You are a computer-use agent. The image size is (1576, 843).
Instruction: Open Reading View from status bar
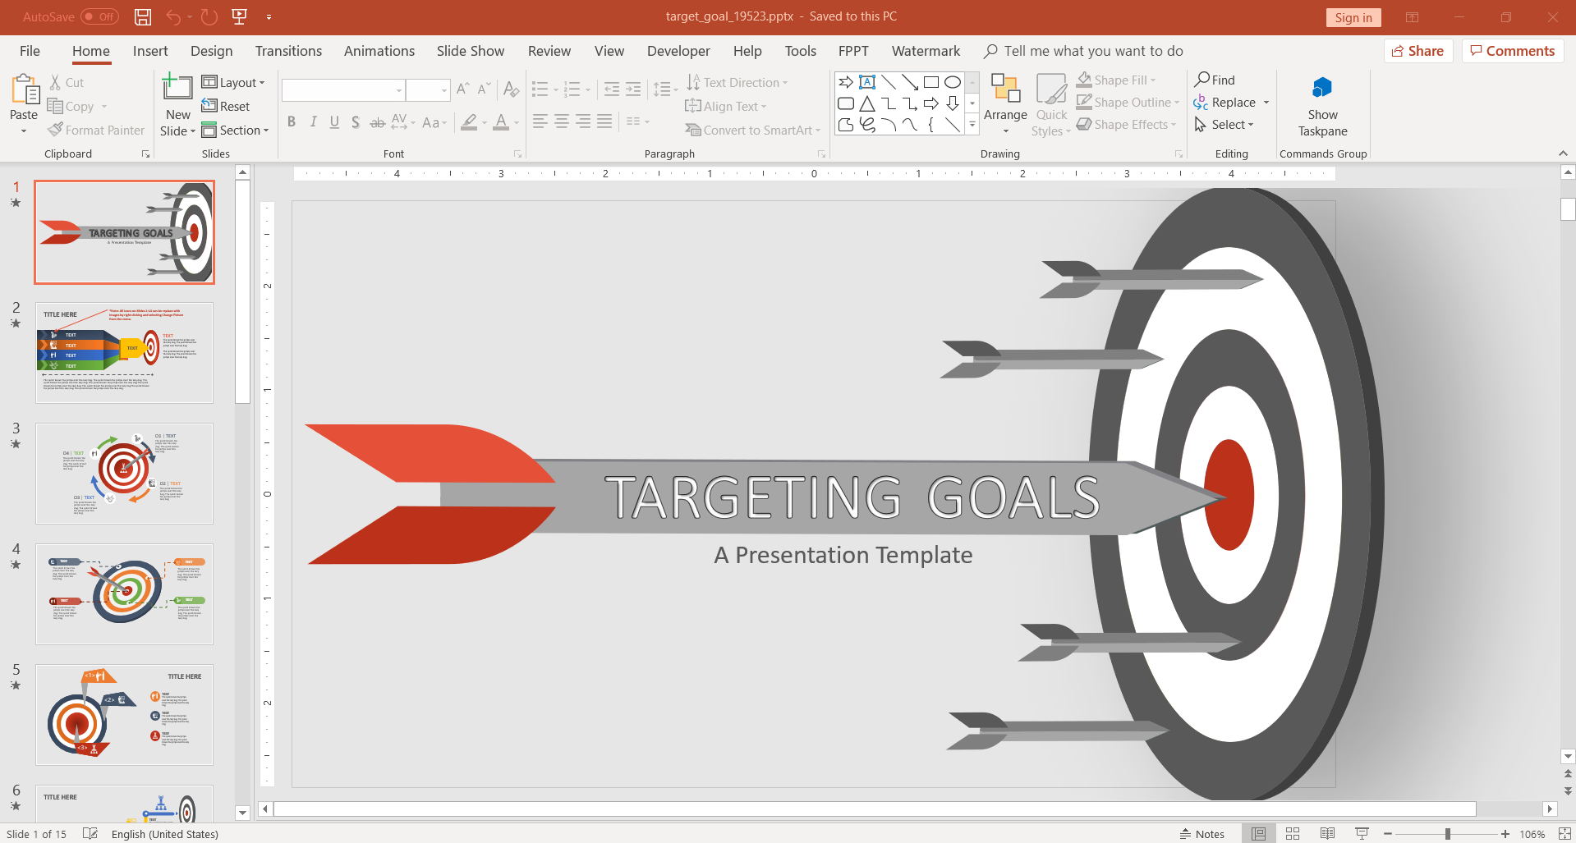[1327, 833]
